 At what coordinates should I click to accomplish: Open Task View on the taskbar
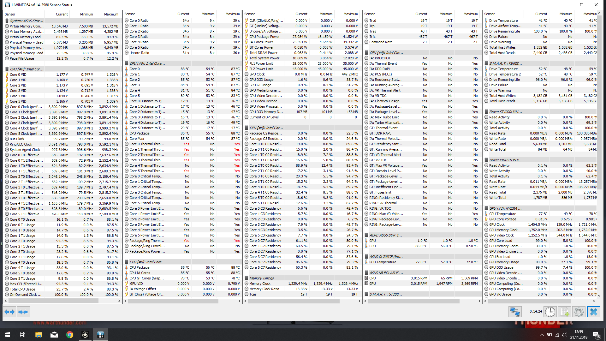click(23, 335)
